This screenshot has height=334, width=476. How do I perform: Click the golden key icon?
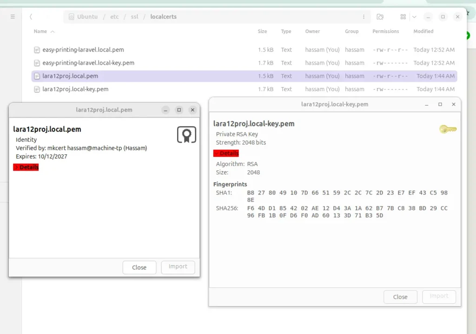[x=448, y=129]
